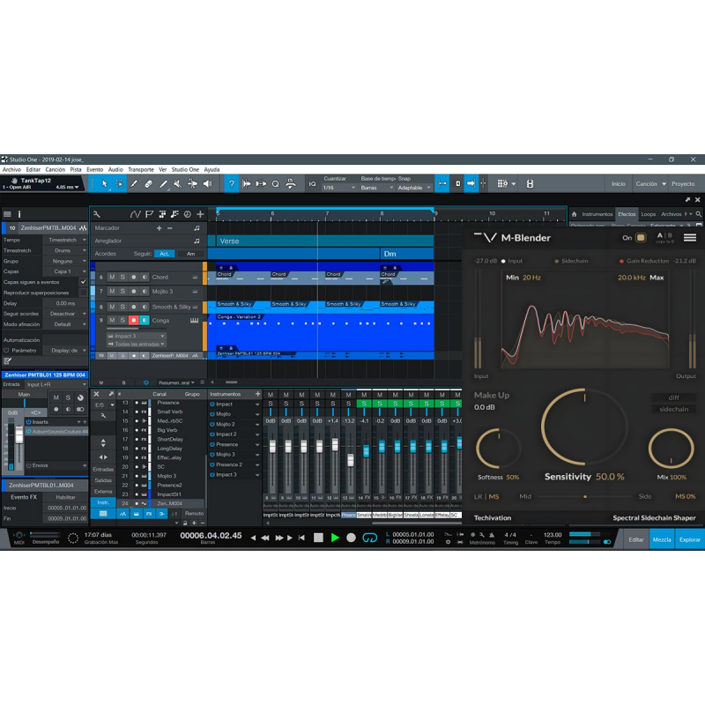Click the snap toggle icon left of autoscroll
Image resolution: width=705 pixels, height=705 pixels.
point(442,183)
